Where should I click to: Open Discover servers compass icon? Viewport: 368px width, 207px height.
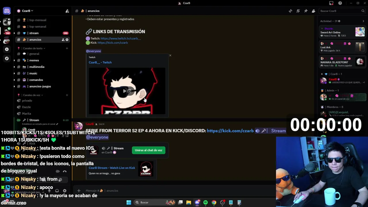pyautogui.click(x=7, y=58)
